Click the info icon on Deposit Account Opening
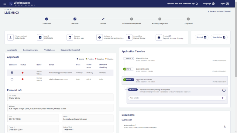 click(x=224, y=90)
